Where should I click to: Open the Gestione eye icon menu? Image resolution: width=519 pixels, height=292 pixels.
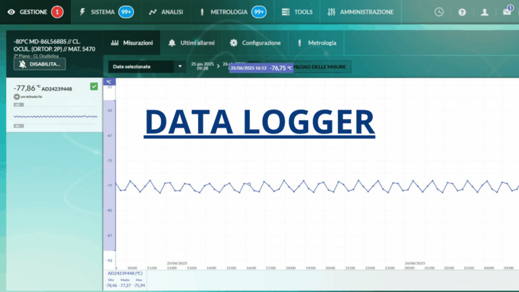(10, 11)
